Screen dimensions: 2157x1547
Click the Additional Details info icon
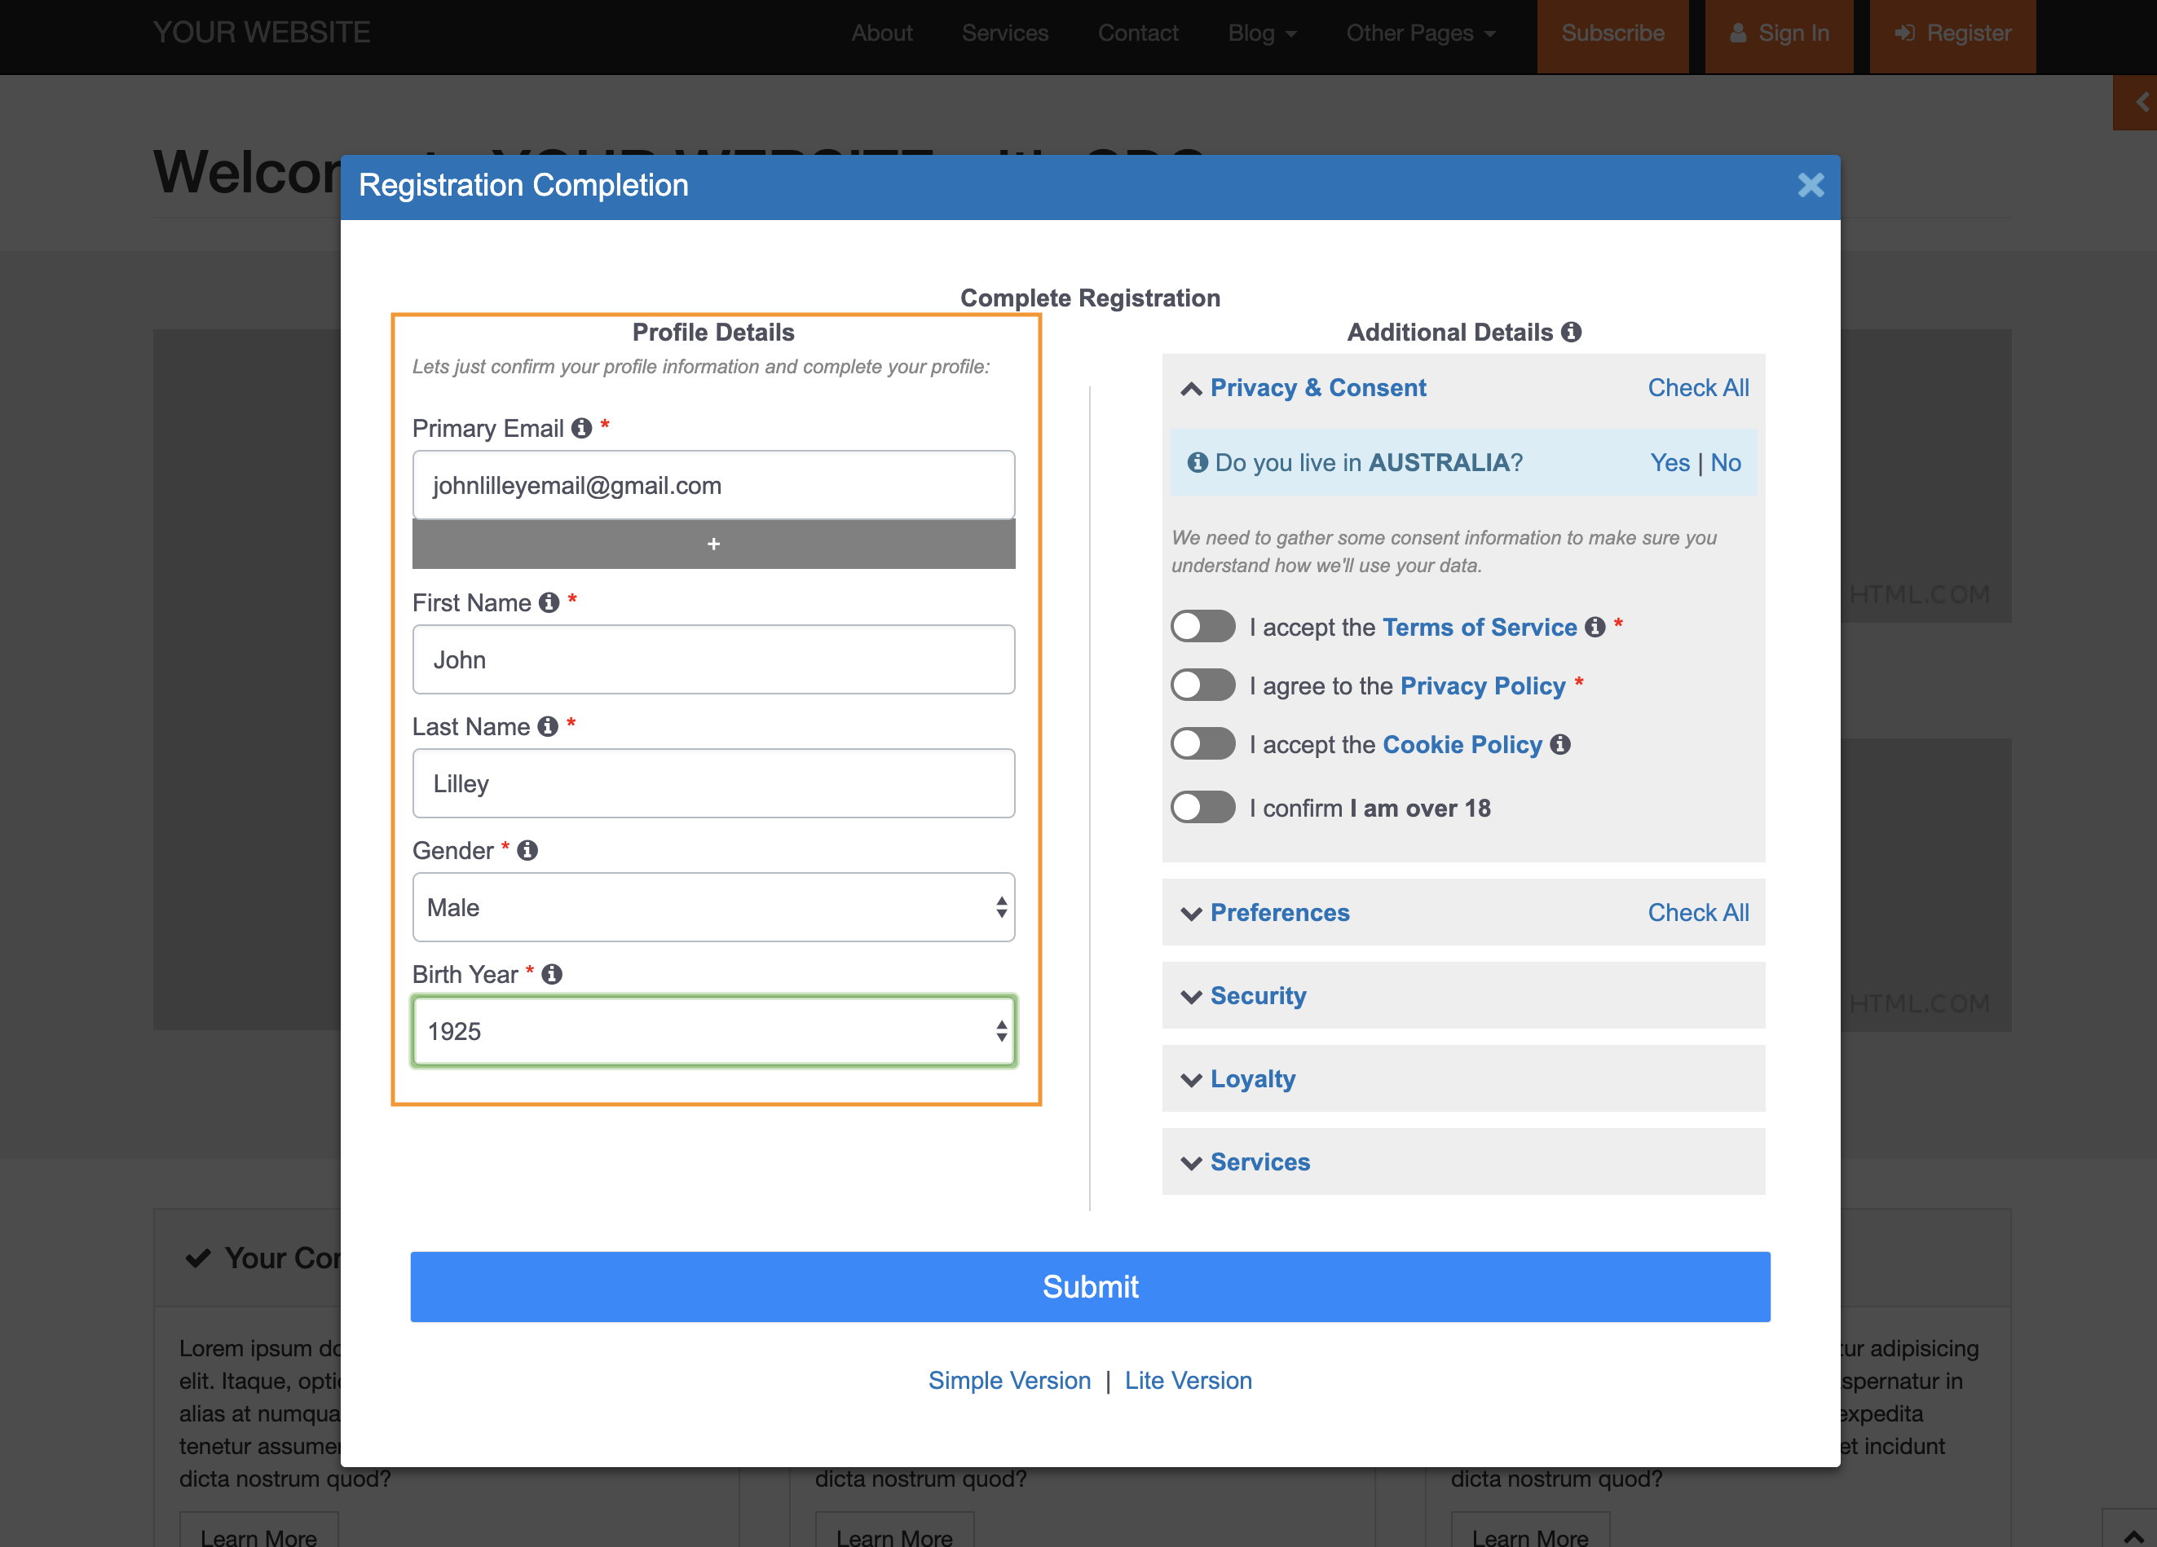[1571, 332]
